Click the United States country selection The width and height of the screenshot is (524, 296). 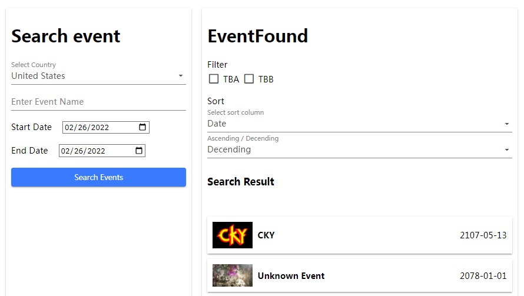(x=38, y=76)
